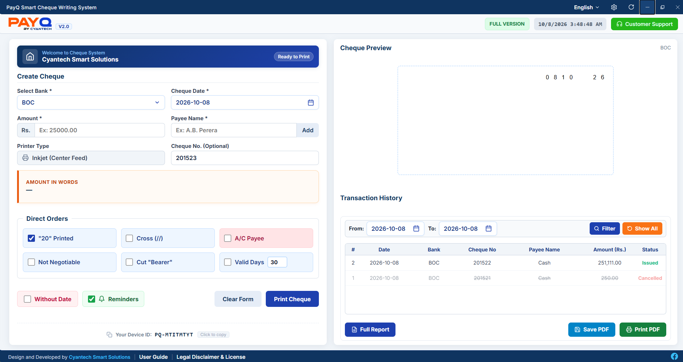Screen dimensions: 683x362
Task: Add the payee name with Add button
Action: (308, 130)
